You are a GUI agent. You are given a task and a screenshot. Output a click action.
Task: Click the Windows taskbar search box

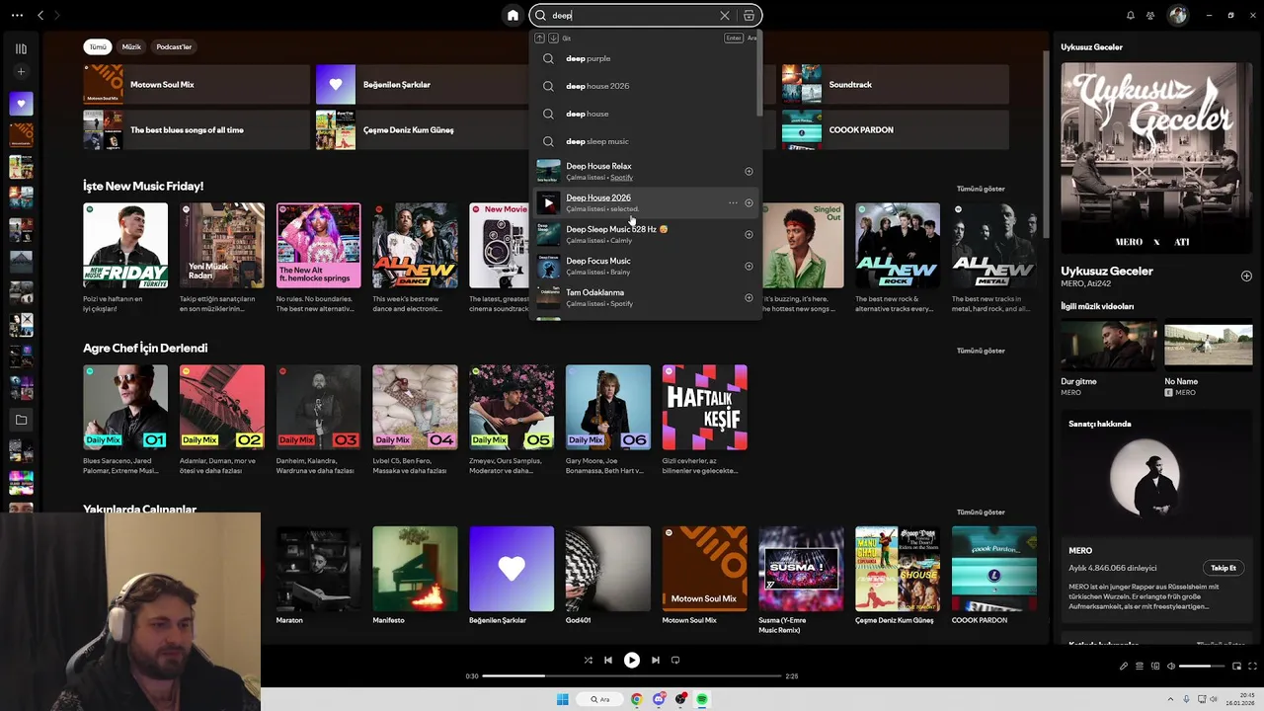coord(600,699)
